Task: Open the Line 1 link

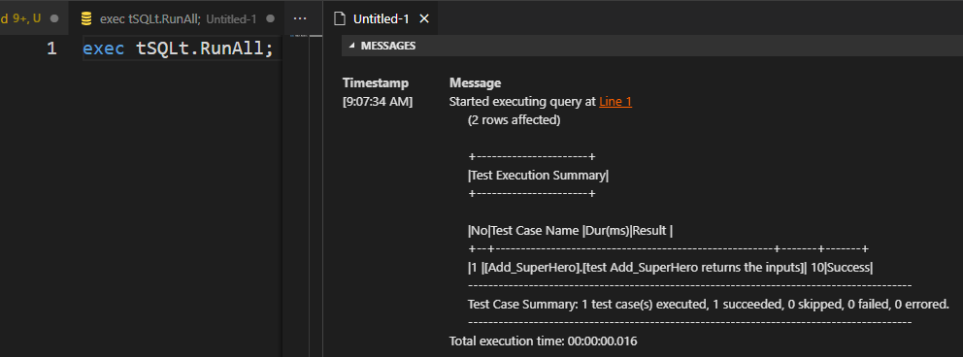Action: 615,102
